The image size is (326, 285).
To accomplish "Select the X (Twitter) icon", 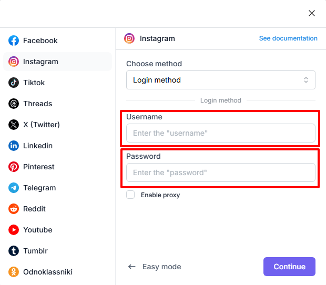I will pyautogui.click(x=14, y=125).
